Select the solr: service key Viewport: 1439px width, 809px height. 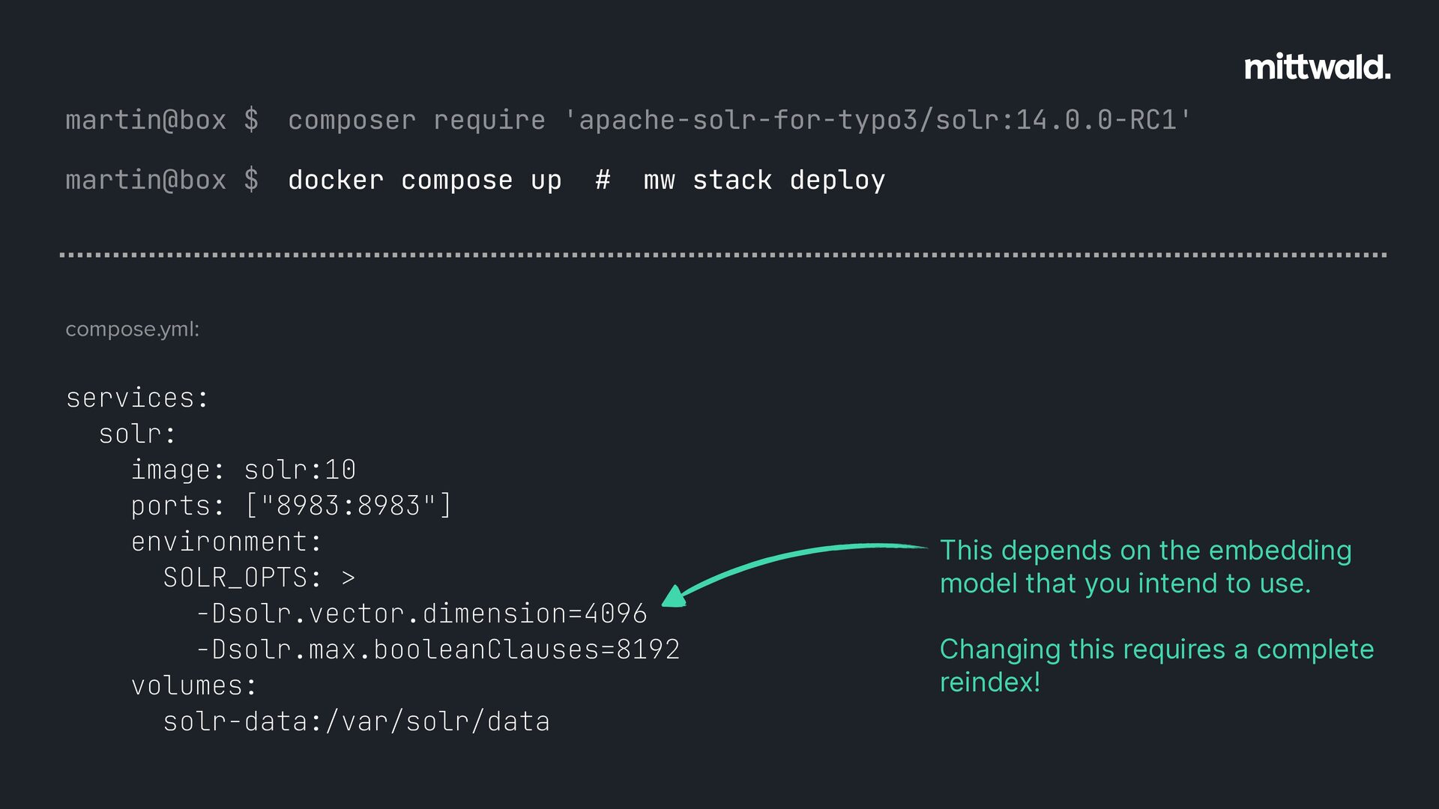click(137, 434)
